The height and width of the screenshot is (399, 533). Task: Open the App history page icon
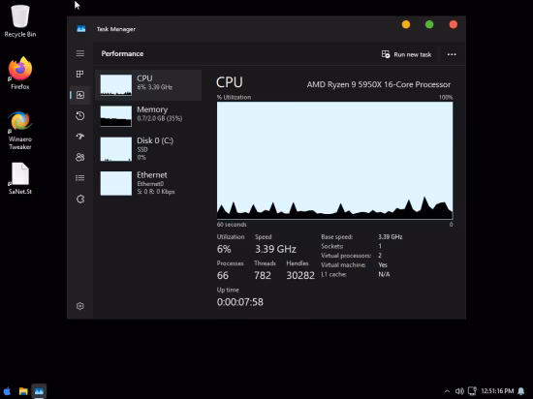pyautogui.click(x=80, y=116)
